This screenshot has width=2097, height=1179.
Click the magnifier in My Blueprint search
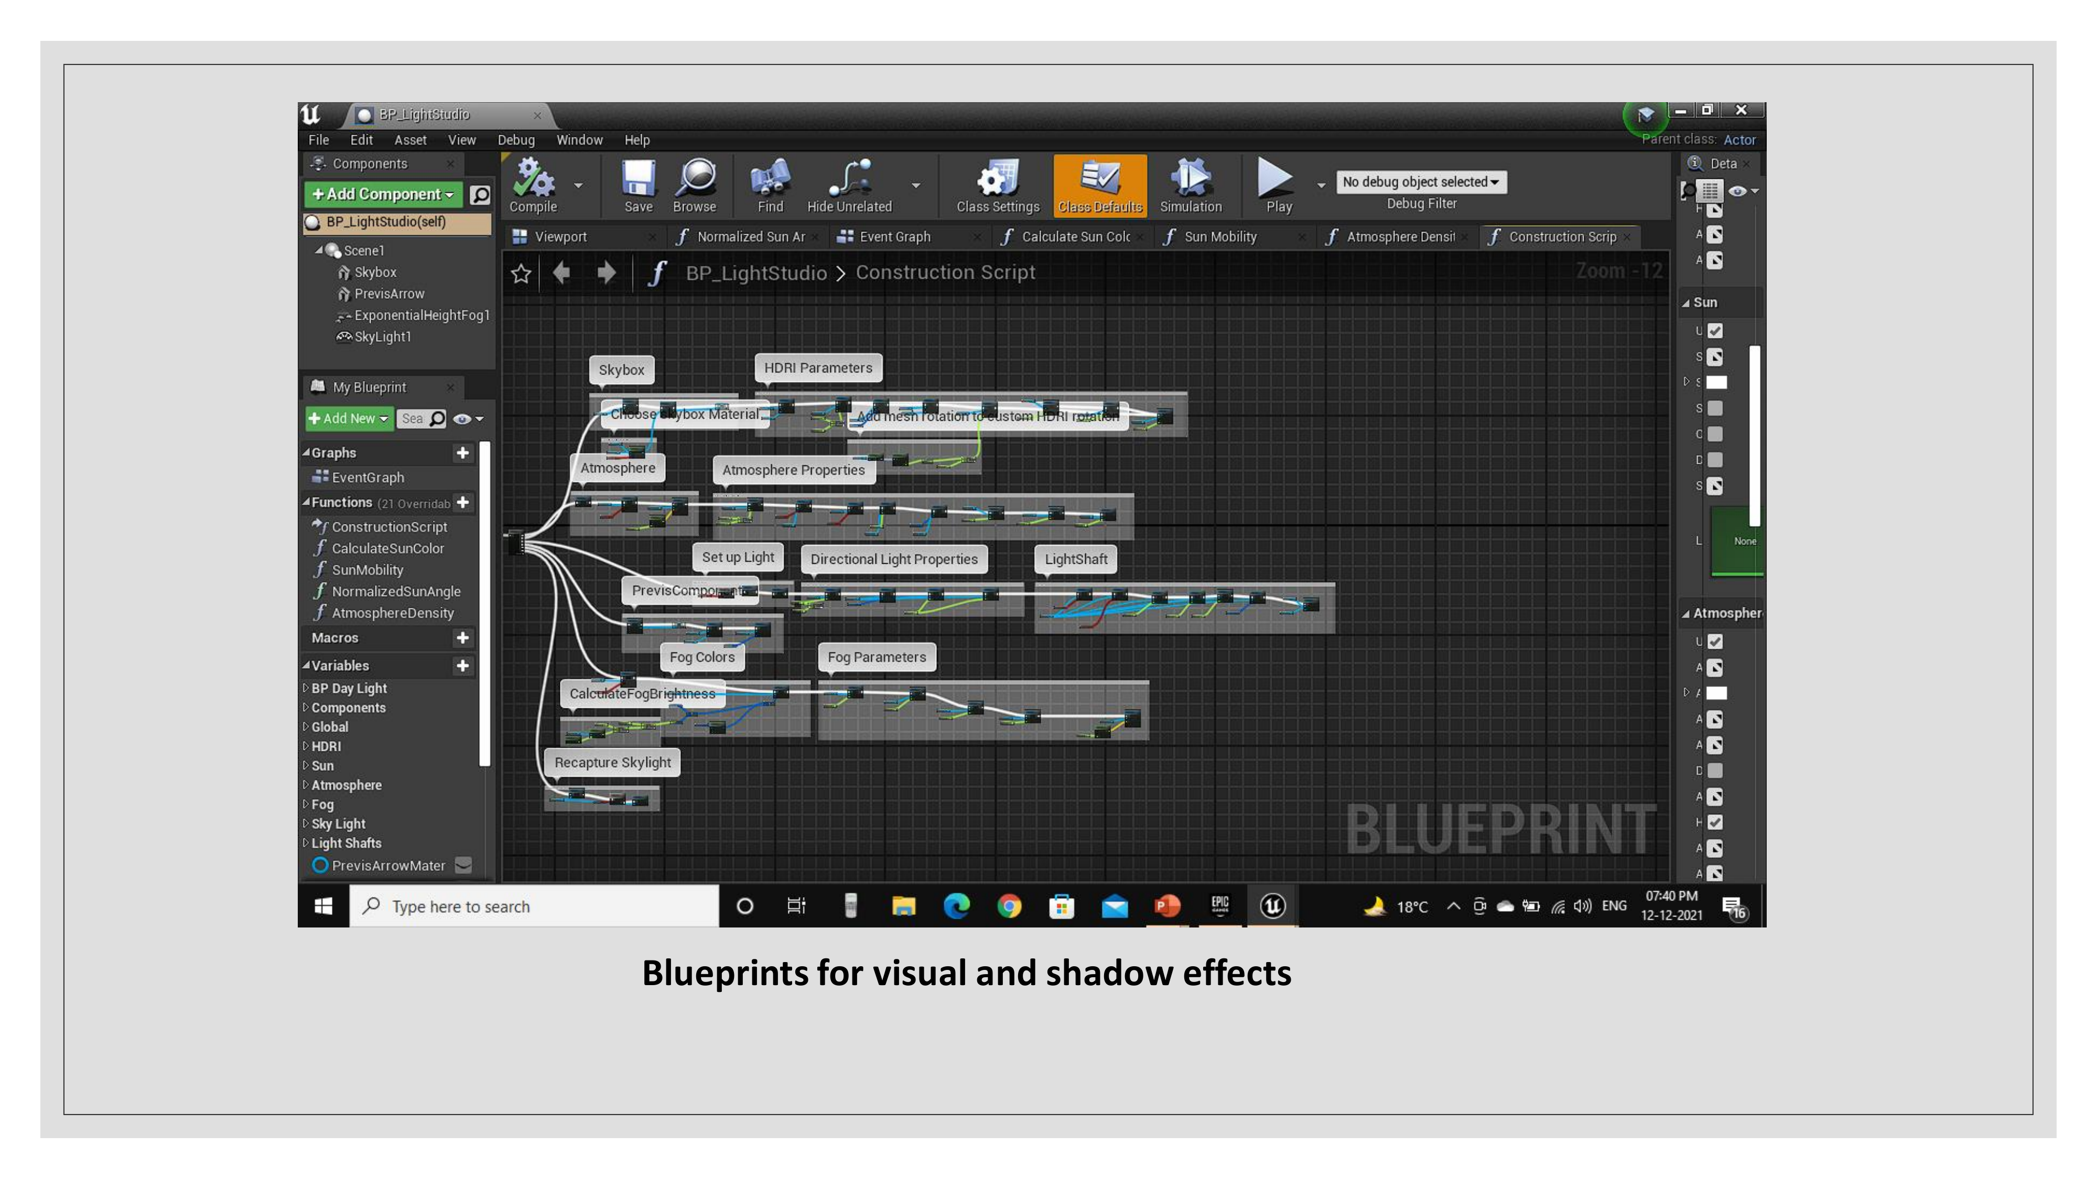coord(437,418)
